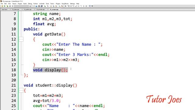The image size is (195, 110).
Task: Open the Debugging windows icon
Action: click(x=90, y=6)
